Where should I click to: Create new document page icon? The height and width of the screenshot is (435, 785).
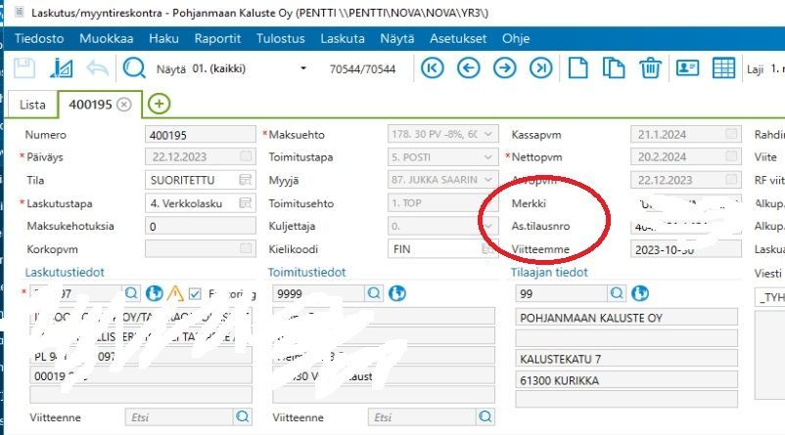click(x=577, y=68)
